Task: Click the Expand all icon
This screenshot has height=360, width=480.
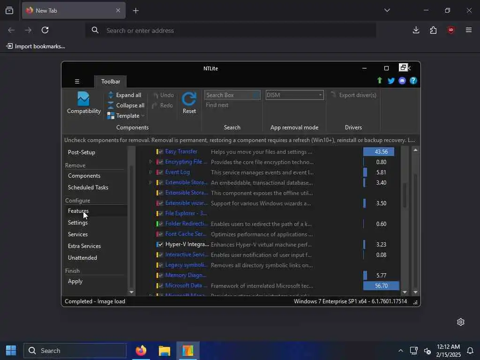Action: pos(111,95)
